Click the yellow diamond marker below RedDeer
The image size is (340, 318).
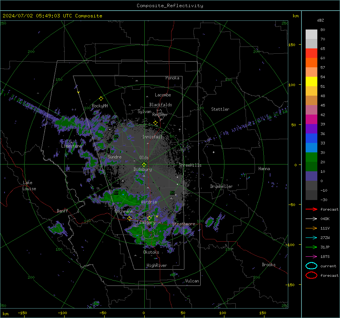[x=155, y=123]
